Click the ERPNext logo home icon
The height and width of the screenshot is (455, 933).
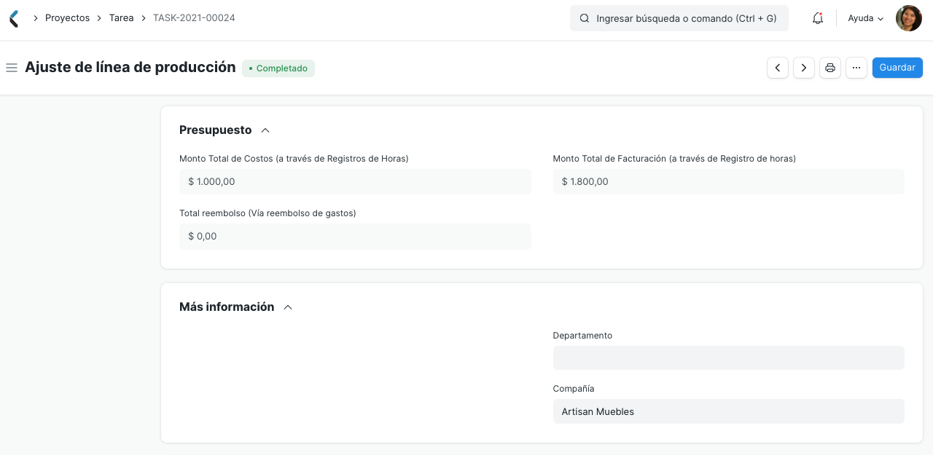[13, 18]
